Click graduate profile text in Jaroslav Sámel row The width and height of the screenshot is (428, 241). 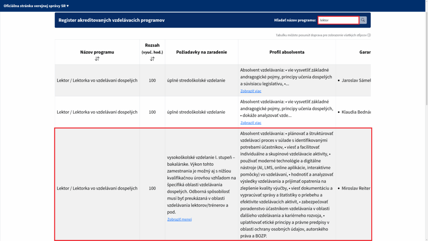286,77
